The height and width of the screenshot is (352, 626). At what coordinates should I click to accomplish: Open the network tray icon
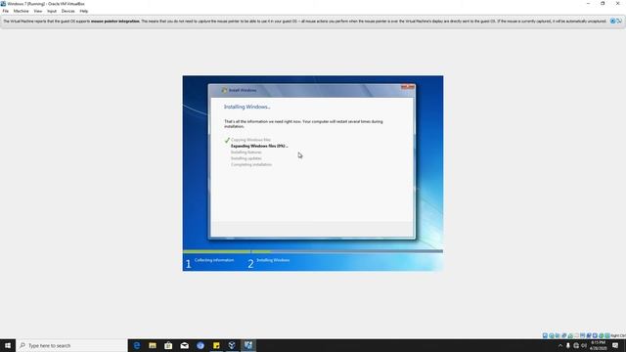click(x=576, y=345)
